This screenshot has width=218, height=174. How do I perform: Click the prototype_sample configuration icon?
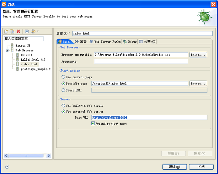pos(17,69)
